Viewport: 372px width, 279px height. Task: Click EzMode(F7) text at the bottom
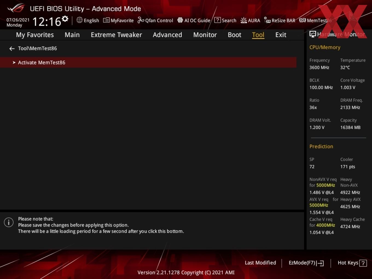click(x=302, y=263)
